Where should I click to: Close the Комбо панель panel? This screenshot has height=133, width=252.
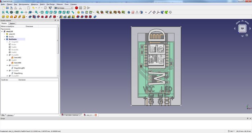[58, 20]
